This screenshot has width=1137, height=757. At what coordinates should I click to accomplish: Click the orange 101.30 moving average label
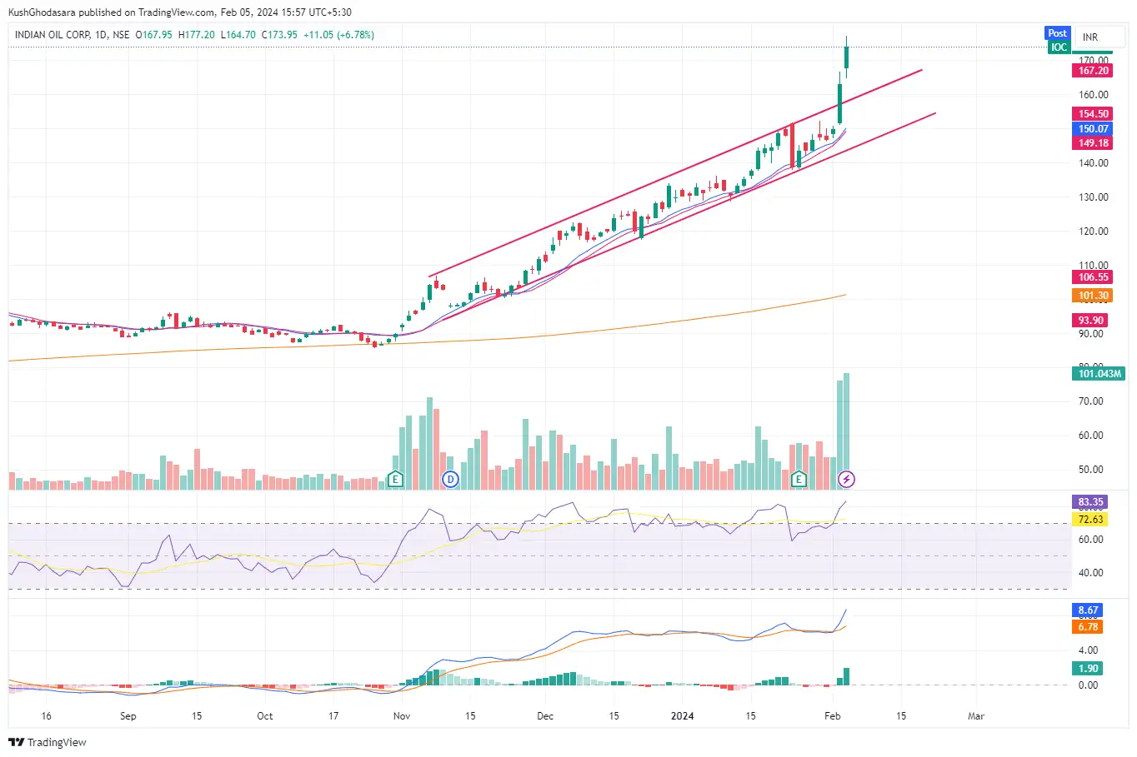(1092, 294)
